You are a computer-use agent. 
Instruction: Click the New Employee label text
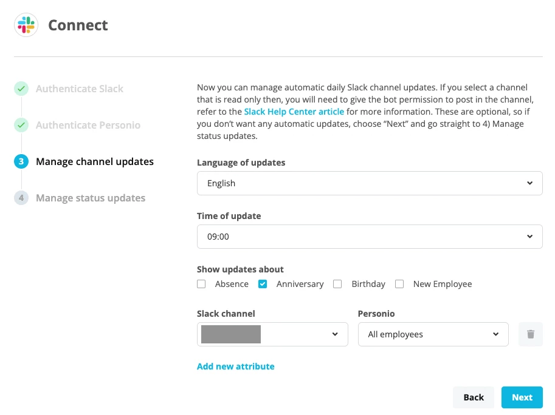[x=443, y=284]
